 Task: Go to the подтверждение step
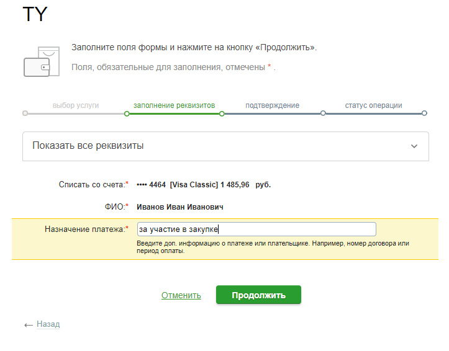point(272,105)
